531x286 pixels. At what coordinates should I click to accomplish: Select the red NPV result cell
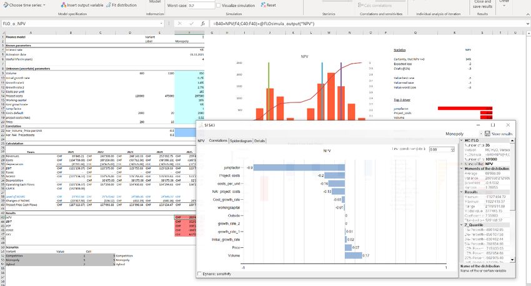(x=186, y=217)
